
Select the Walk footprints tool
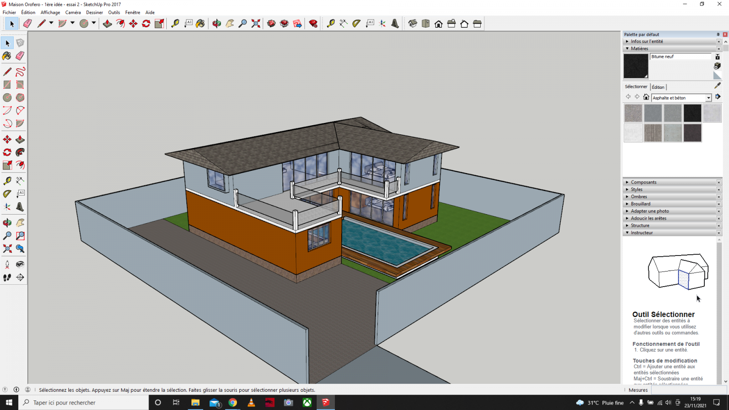coord(7,277)
